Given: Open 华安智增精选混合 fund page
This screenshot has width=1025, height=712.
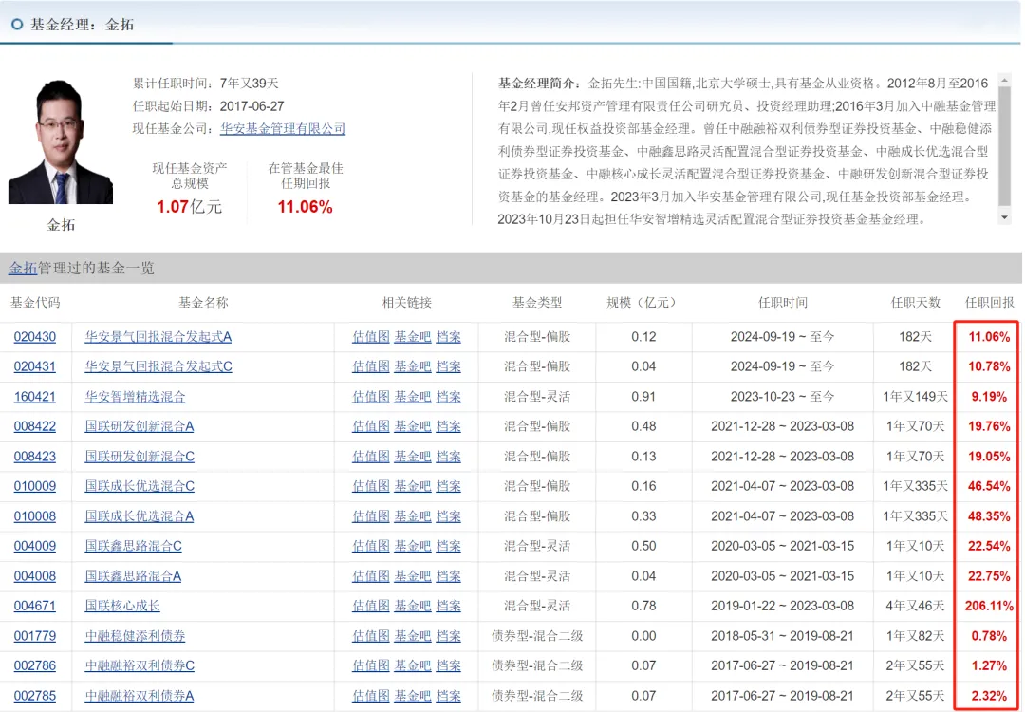Looking at the screenshot, I should tap(135, 397).
